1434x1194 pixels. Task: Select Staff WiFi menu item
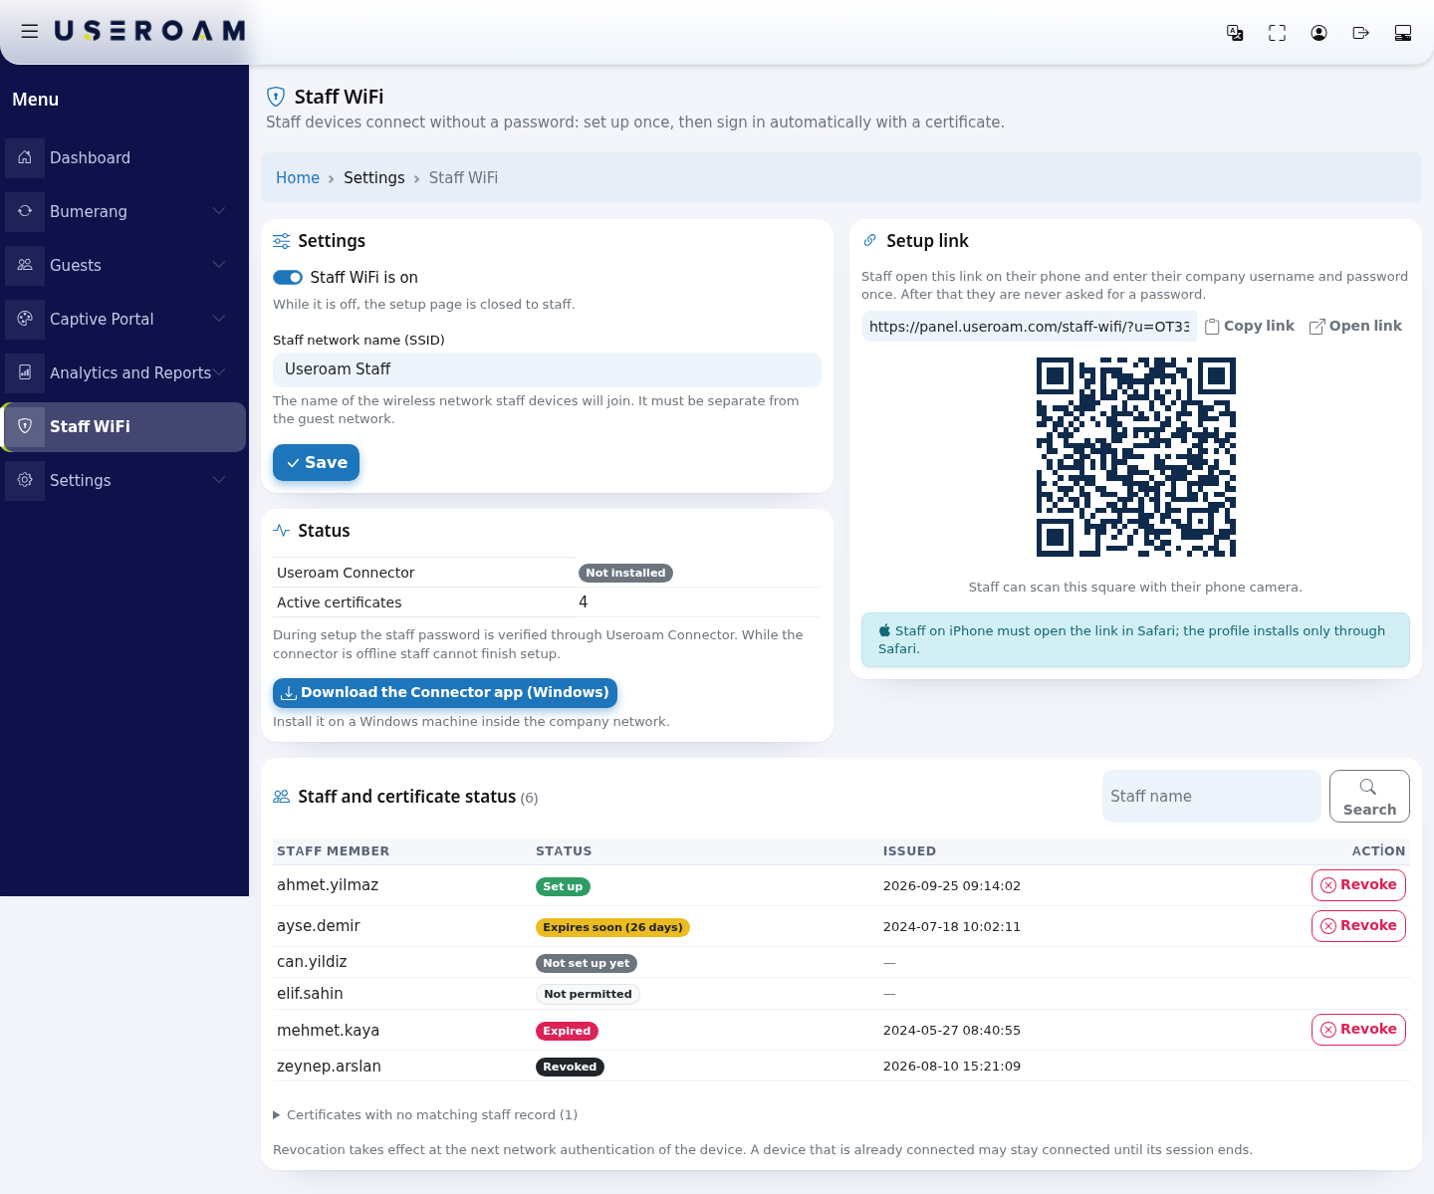124,426
